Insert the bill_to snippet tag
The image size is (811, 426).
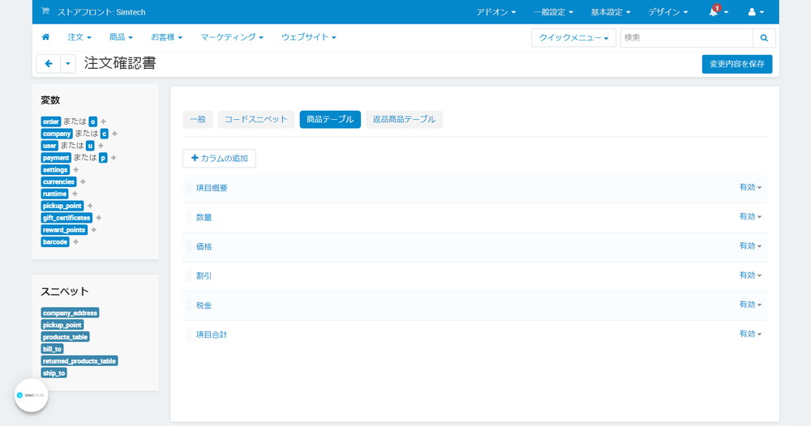pyautogui.click(x=52, y=349)
